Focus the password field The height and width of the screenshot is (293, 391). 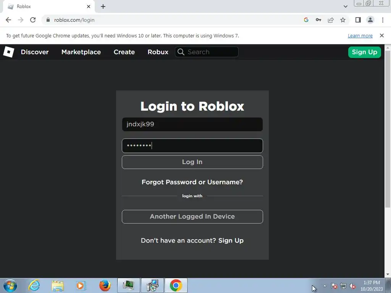(192, 146)
